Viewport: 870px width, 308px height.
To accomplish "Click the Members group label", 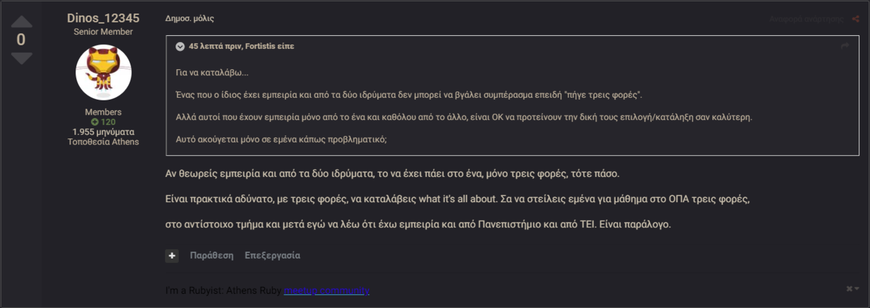I will pos(103,112).
